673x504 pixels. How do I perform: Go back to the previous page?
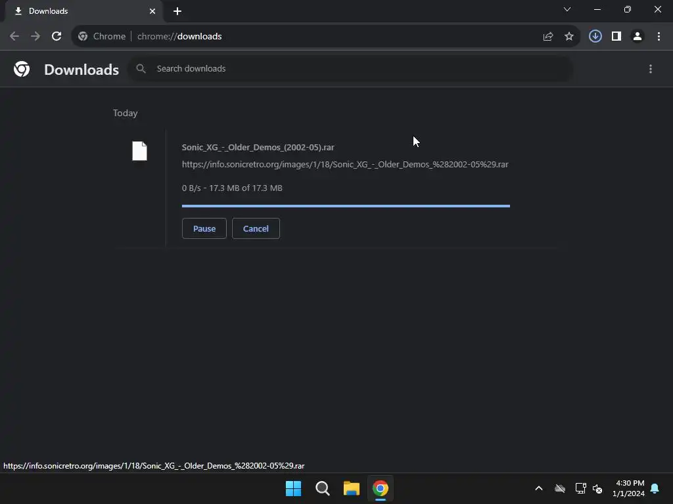[14, 37]
